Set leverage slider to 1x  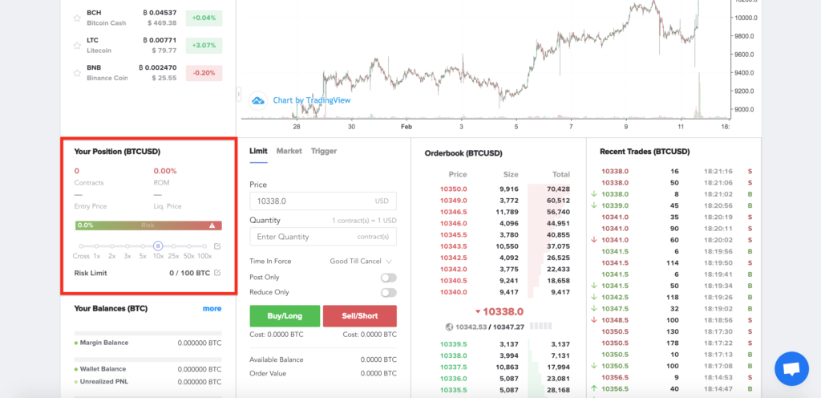tap(96, 246)
